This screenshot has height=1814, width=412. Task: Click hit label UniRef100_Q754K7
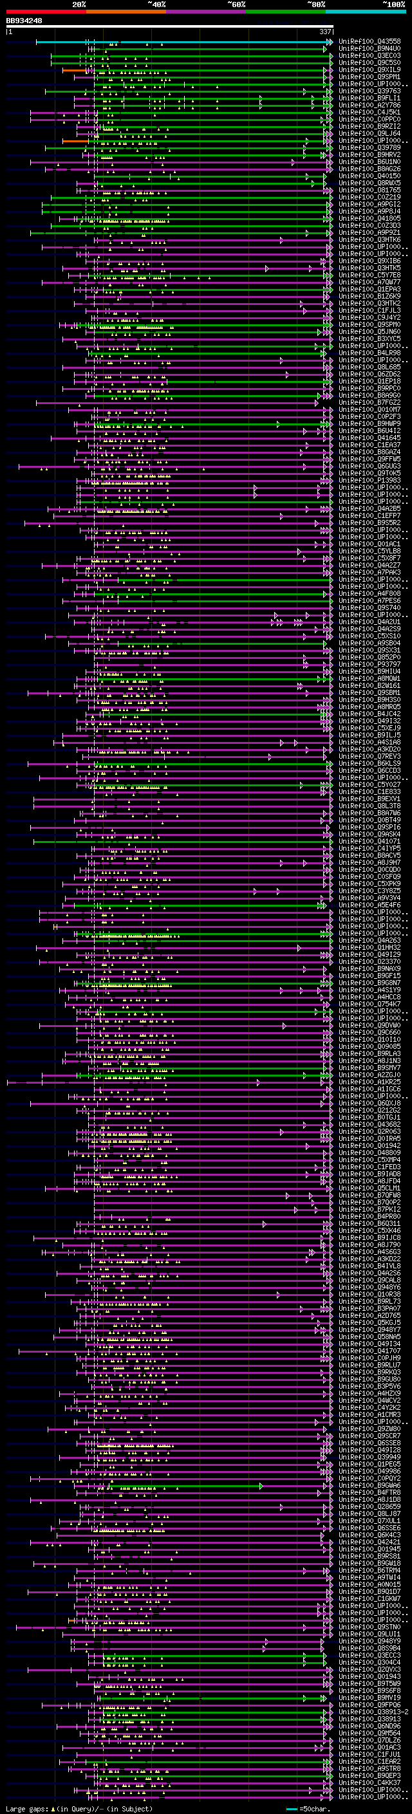click(x=370, y=1004)
